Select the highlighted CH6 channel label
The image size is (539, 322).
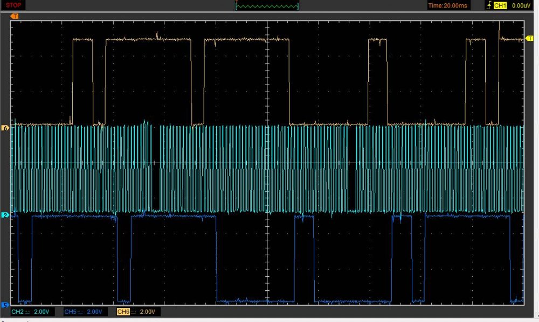point(122,312)
